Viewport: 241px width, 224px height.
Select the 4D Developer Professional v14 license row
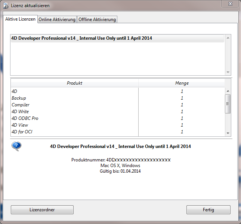tap(117, 38)
